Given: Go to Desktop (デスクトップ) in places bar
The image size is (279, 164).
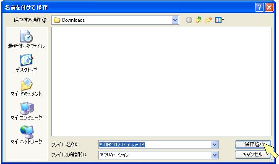Looking at the screenshot, I should click(26, 63).
